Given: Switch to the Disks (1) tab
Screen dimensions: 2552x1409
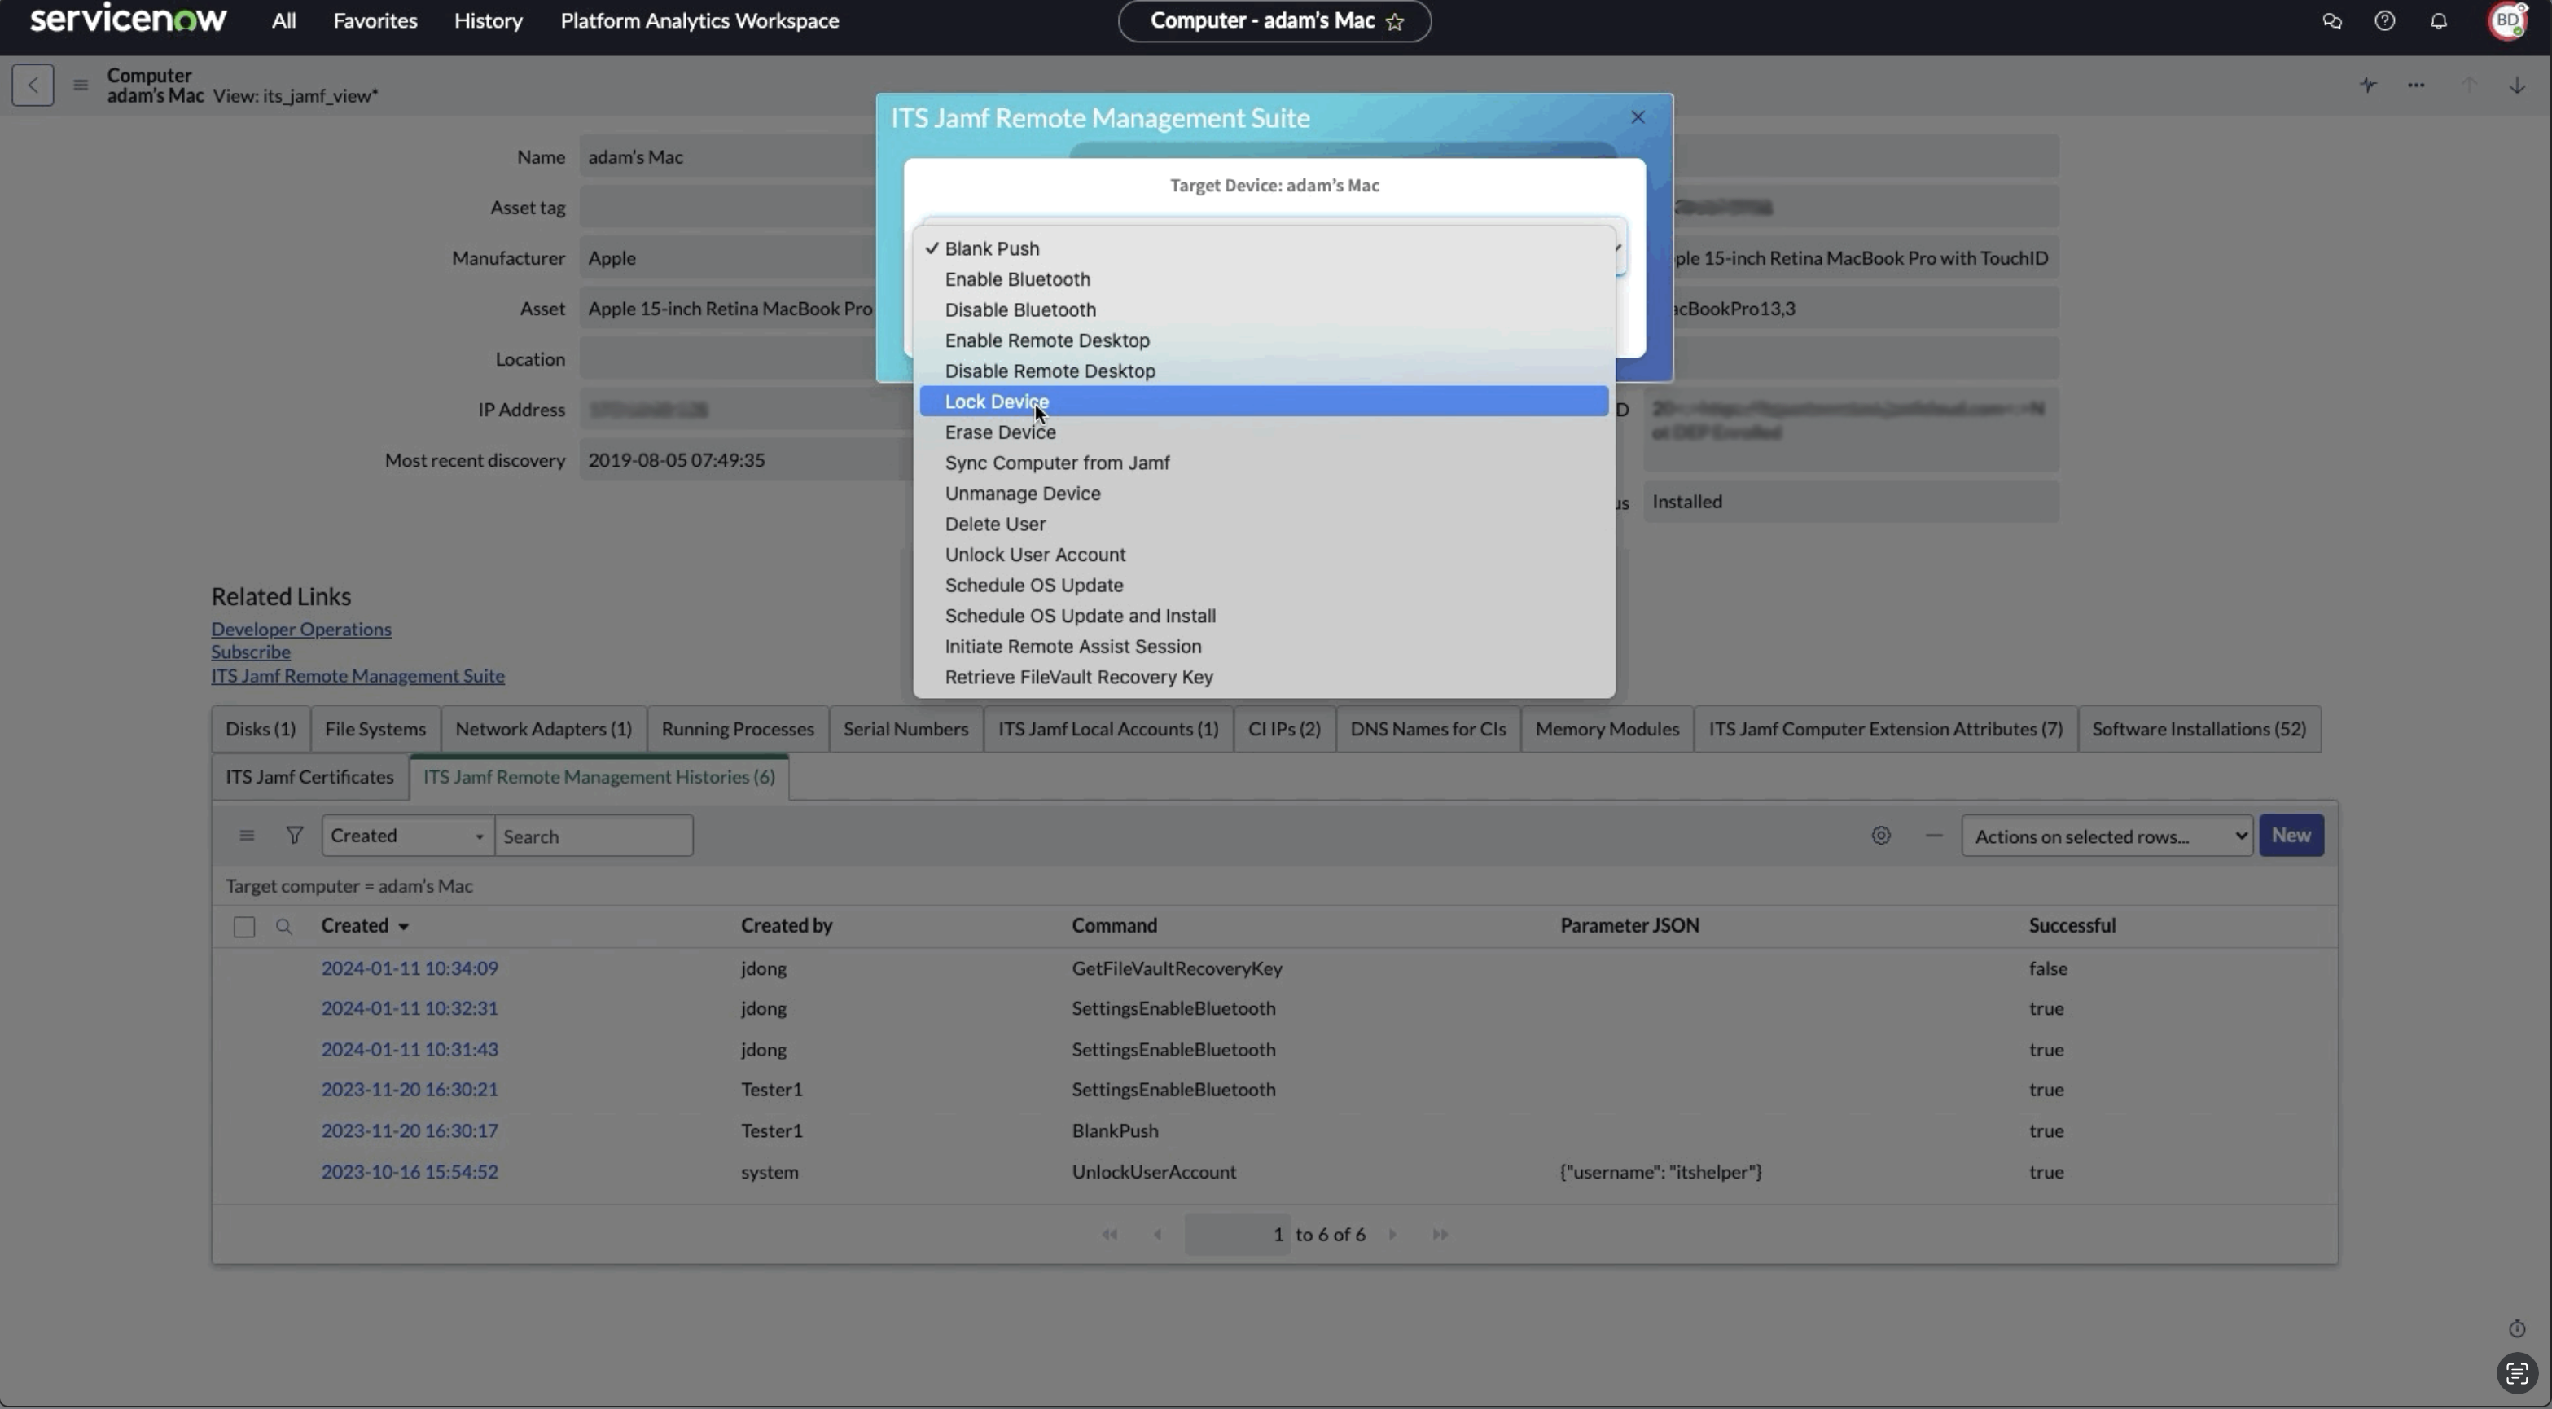Looking at the screenshot, I should pos(261,729).
